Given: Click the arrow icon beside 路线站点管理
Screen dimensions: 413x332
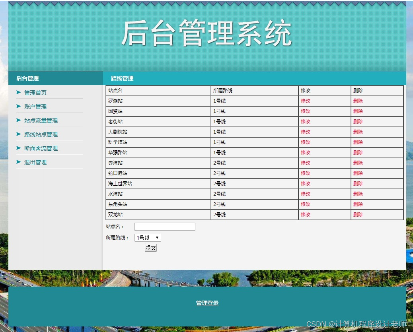Looking at the screenshot, I should coord(18,134).
